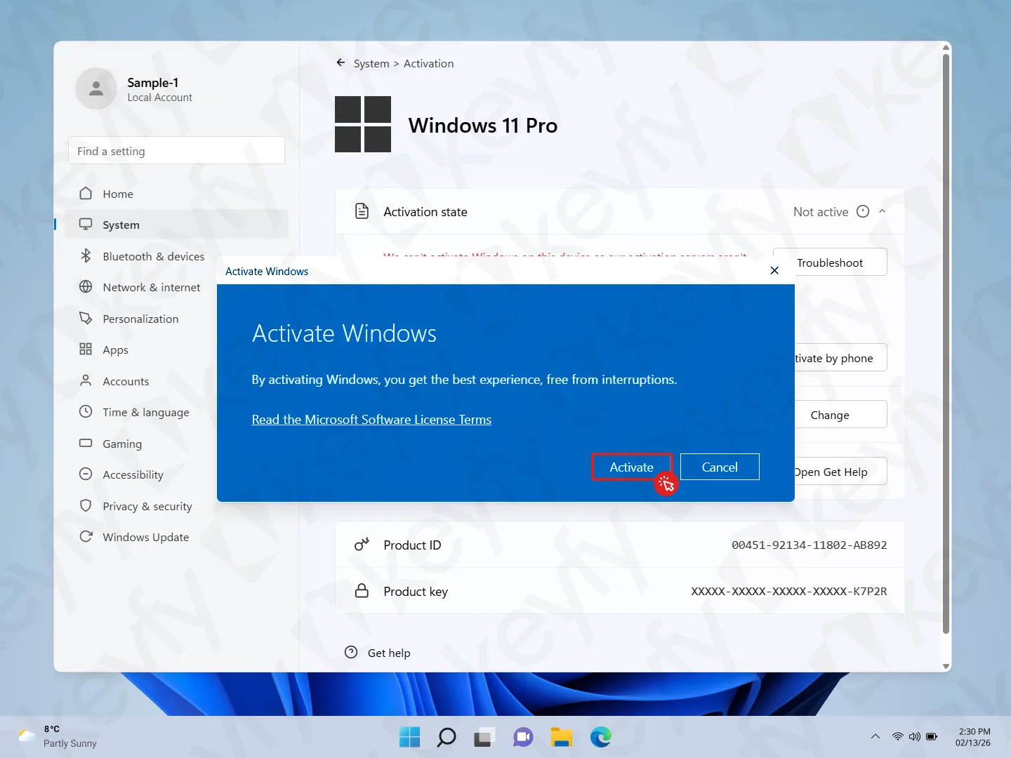
Task: Click the Time & language clock icon
Action: click(x=86, y=411)
